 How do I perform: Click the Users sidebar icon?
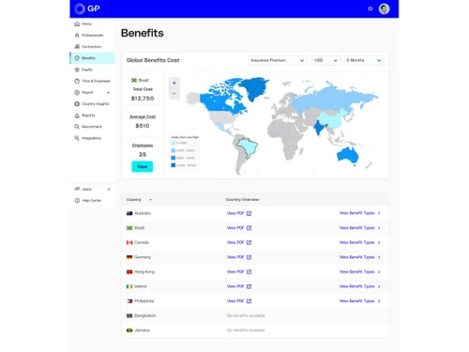tap(77, 189)
